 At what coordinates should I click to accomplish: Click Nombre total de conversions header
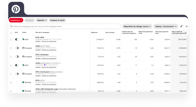129,32
